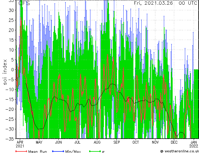Click the y-axis value -15
This screenshot has width=199, height=153.
(10, 100)
